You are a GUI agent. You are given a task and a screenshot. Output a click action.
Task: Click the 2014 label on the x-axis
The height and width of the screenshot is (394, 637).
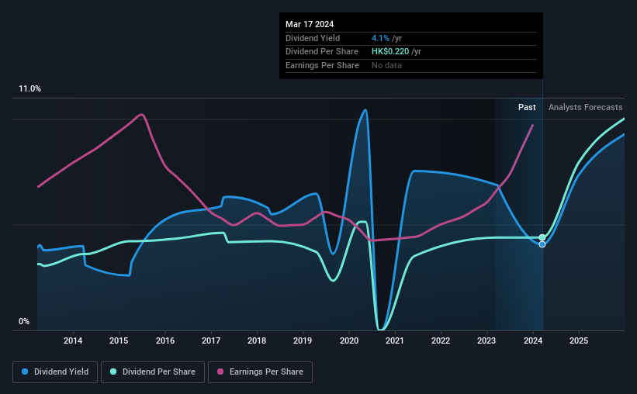coord(73,340)
